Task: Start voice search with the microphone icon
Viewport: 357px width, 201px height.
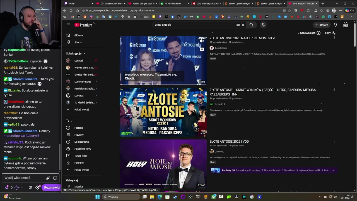Action: 263,25
